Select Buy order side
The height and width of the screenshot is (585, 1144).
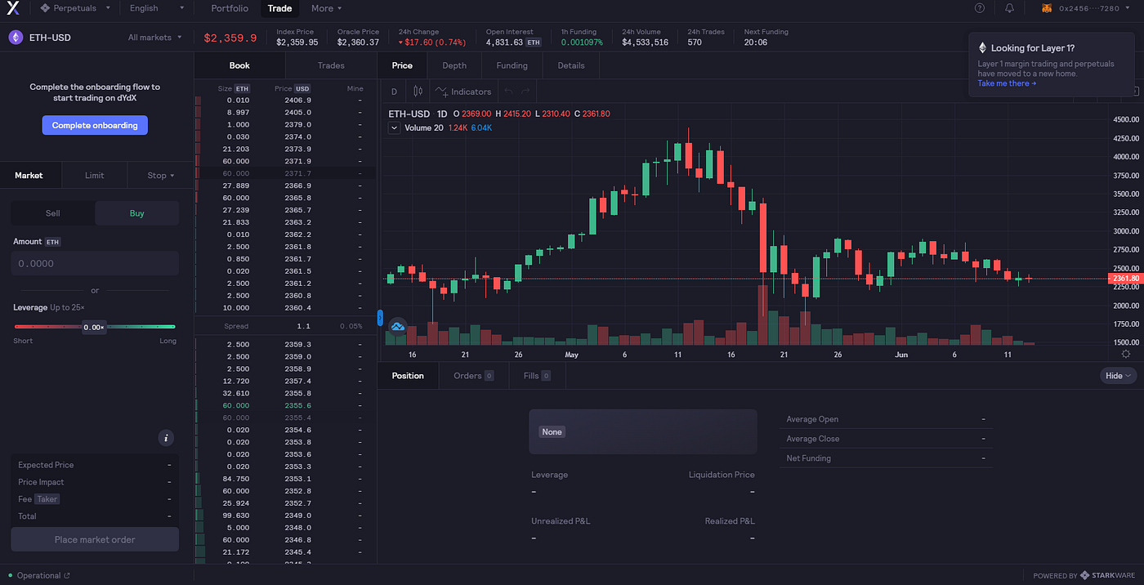coord(137,213)
